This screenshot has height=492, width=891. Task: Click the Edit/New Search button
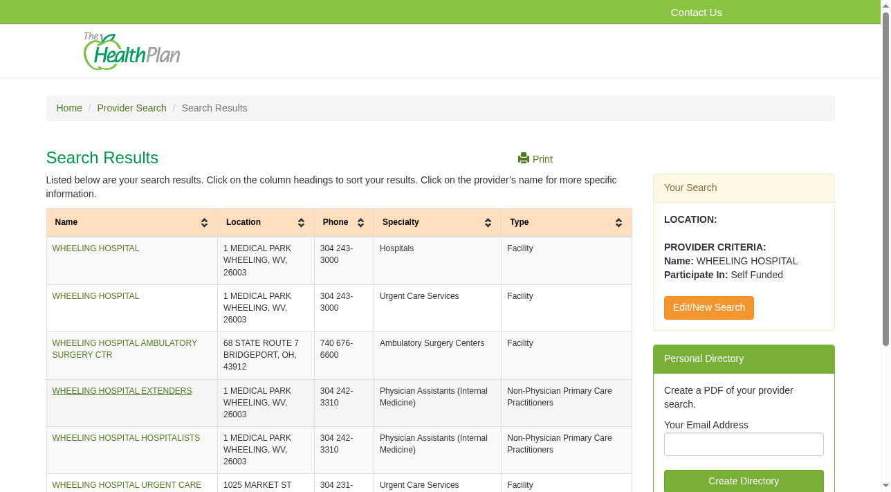point(709,308)
